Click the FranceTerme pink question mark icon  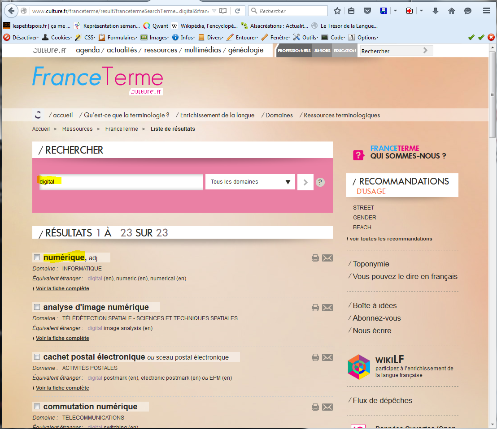click(358, 155)
